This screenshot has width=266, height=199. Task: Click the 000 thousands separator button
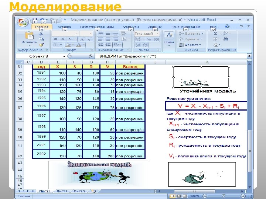coord(156,39)
